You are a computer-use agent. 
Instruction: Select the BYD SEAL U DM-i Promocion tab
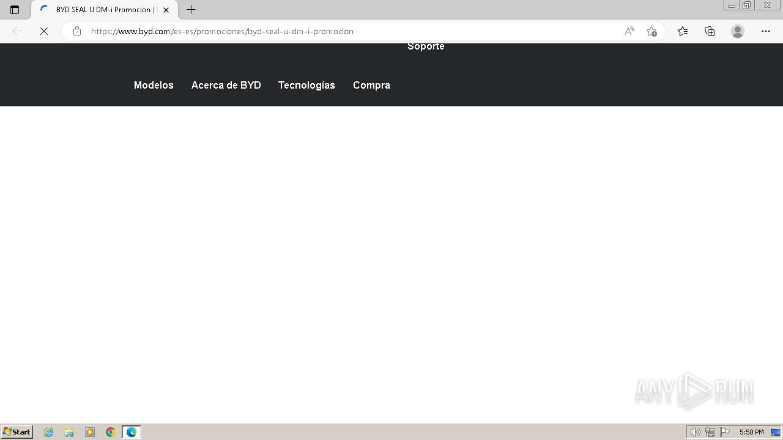click(x=104, y=10)
